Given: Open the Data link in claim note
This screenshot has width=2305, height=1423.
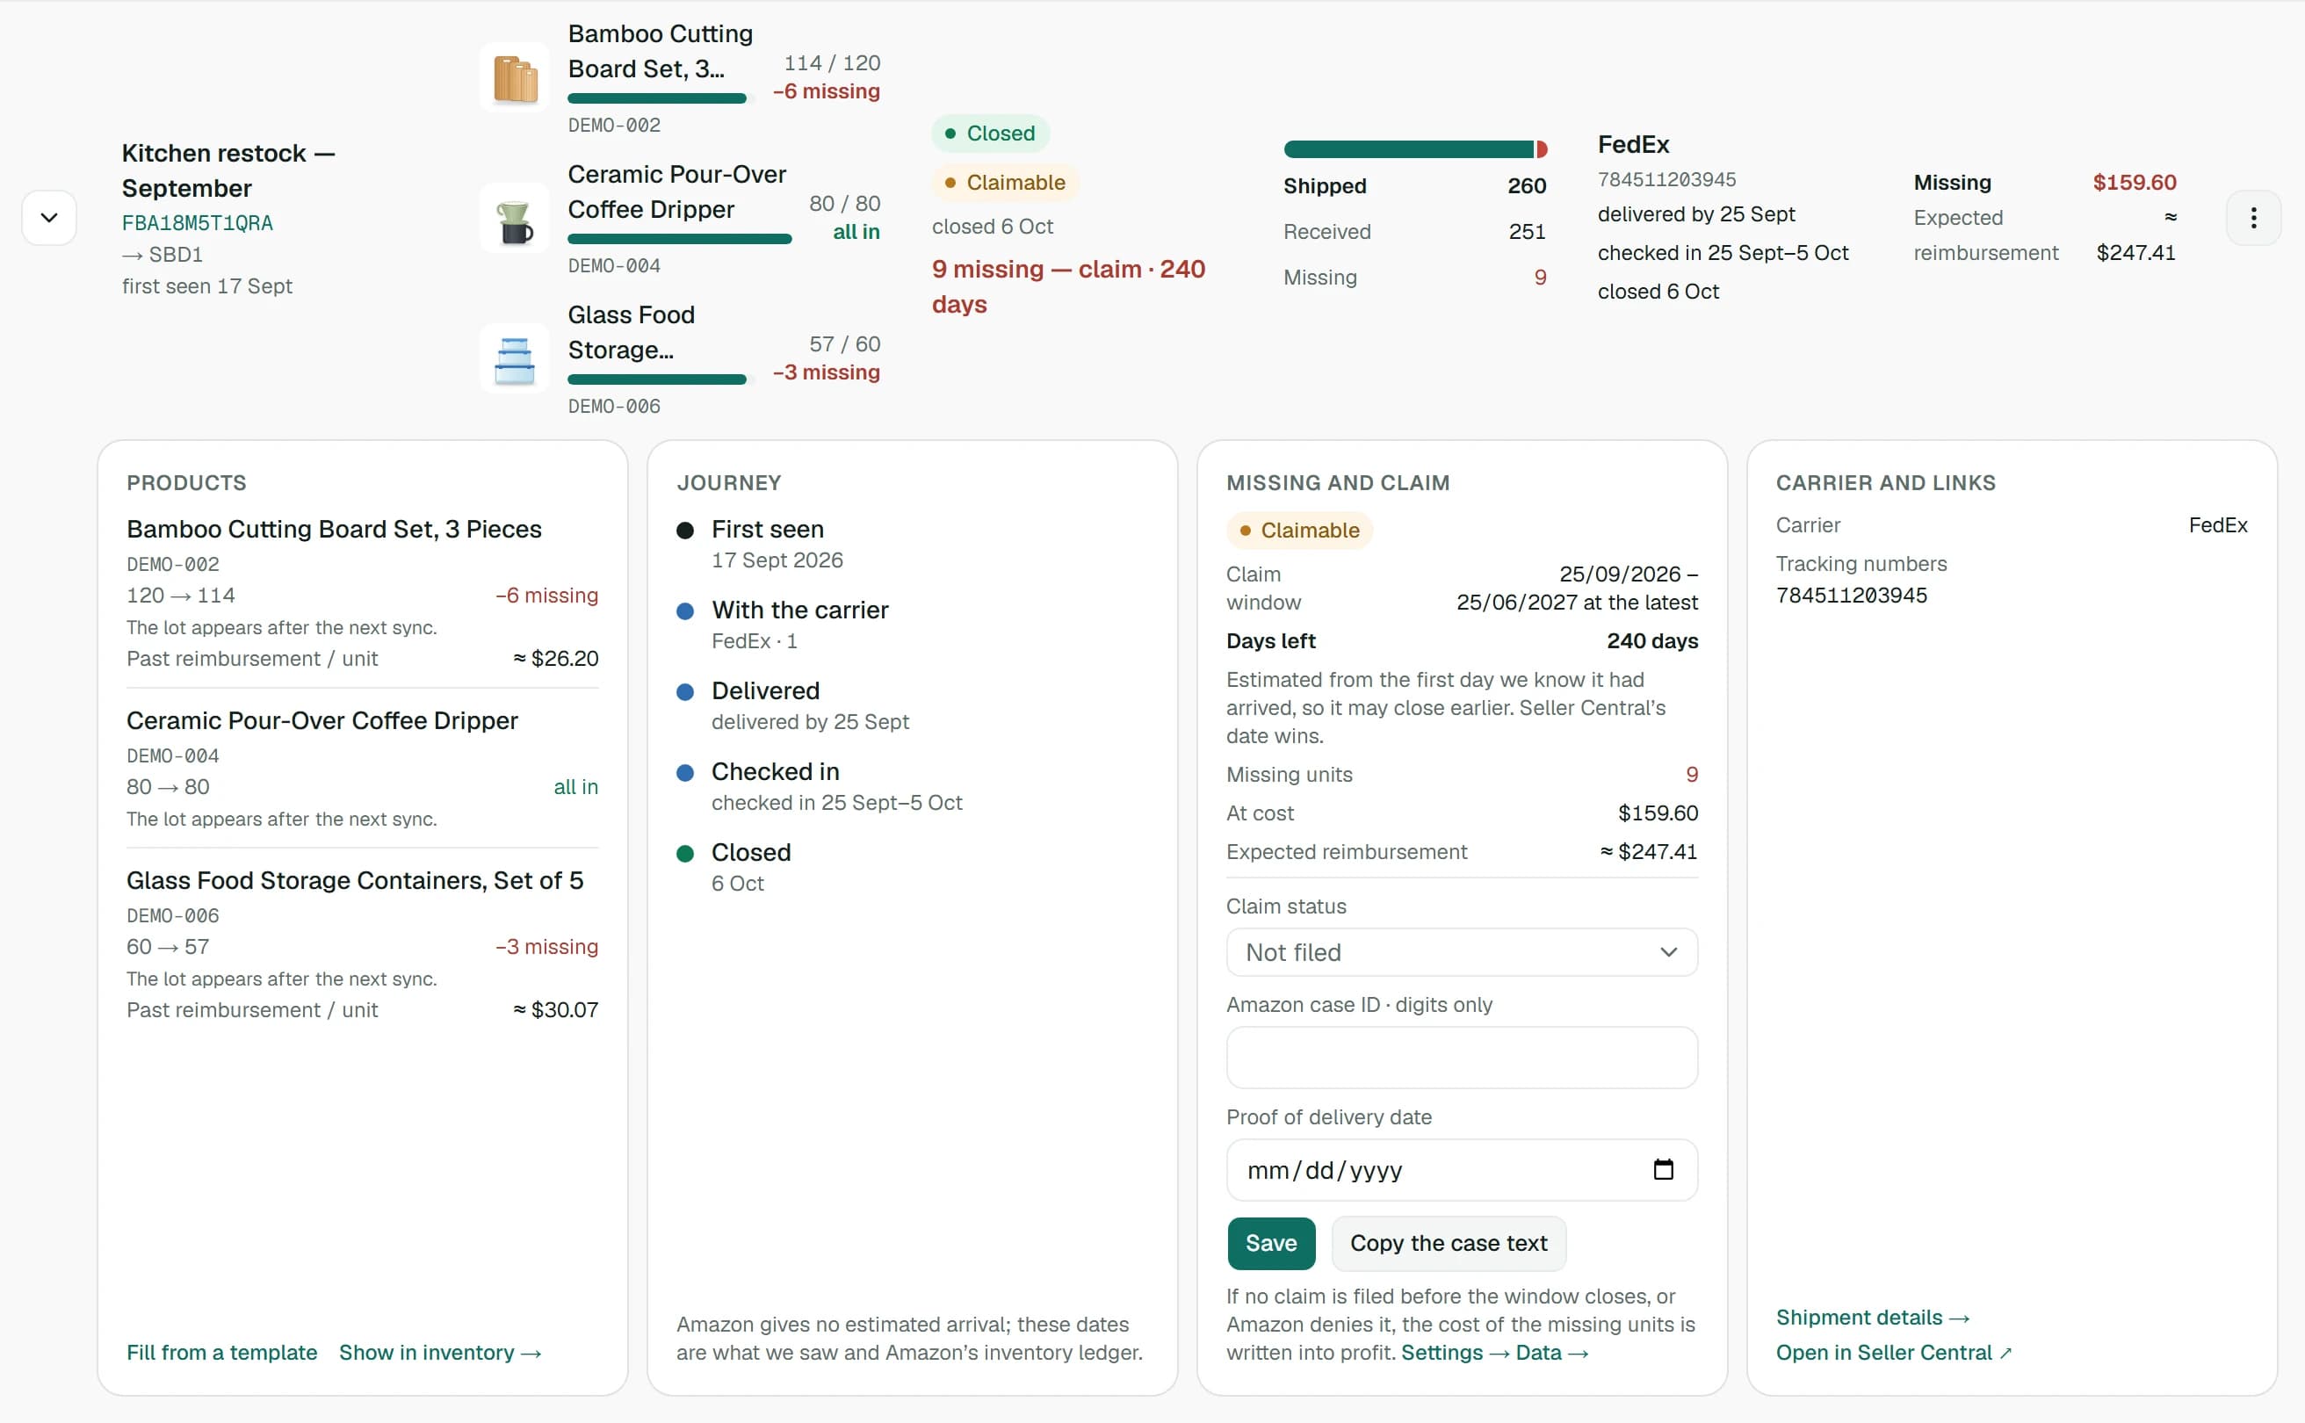Looking at the screenshot, I should click(x=1552, y=1353).
